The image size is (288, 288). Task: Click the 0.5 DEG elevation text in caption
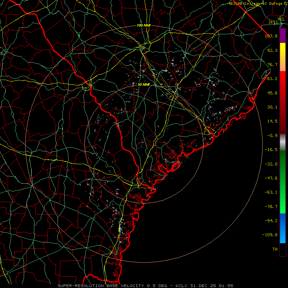157,286
